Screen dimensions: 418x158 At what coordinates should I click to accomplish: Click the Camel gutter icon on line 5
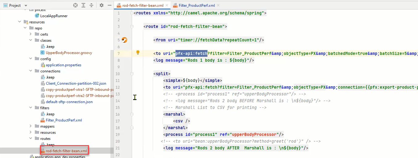coord(124,40)
